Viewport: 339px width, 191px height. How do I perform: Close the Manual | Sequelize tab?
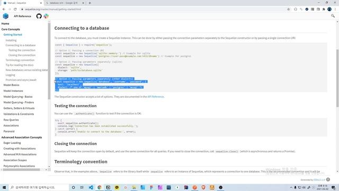point(41,3)
